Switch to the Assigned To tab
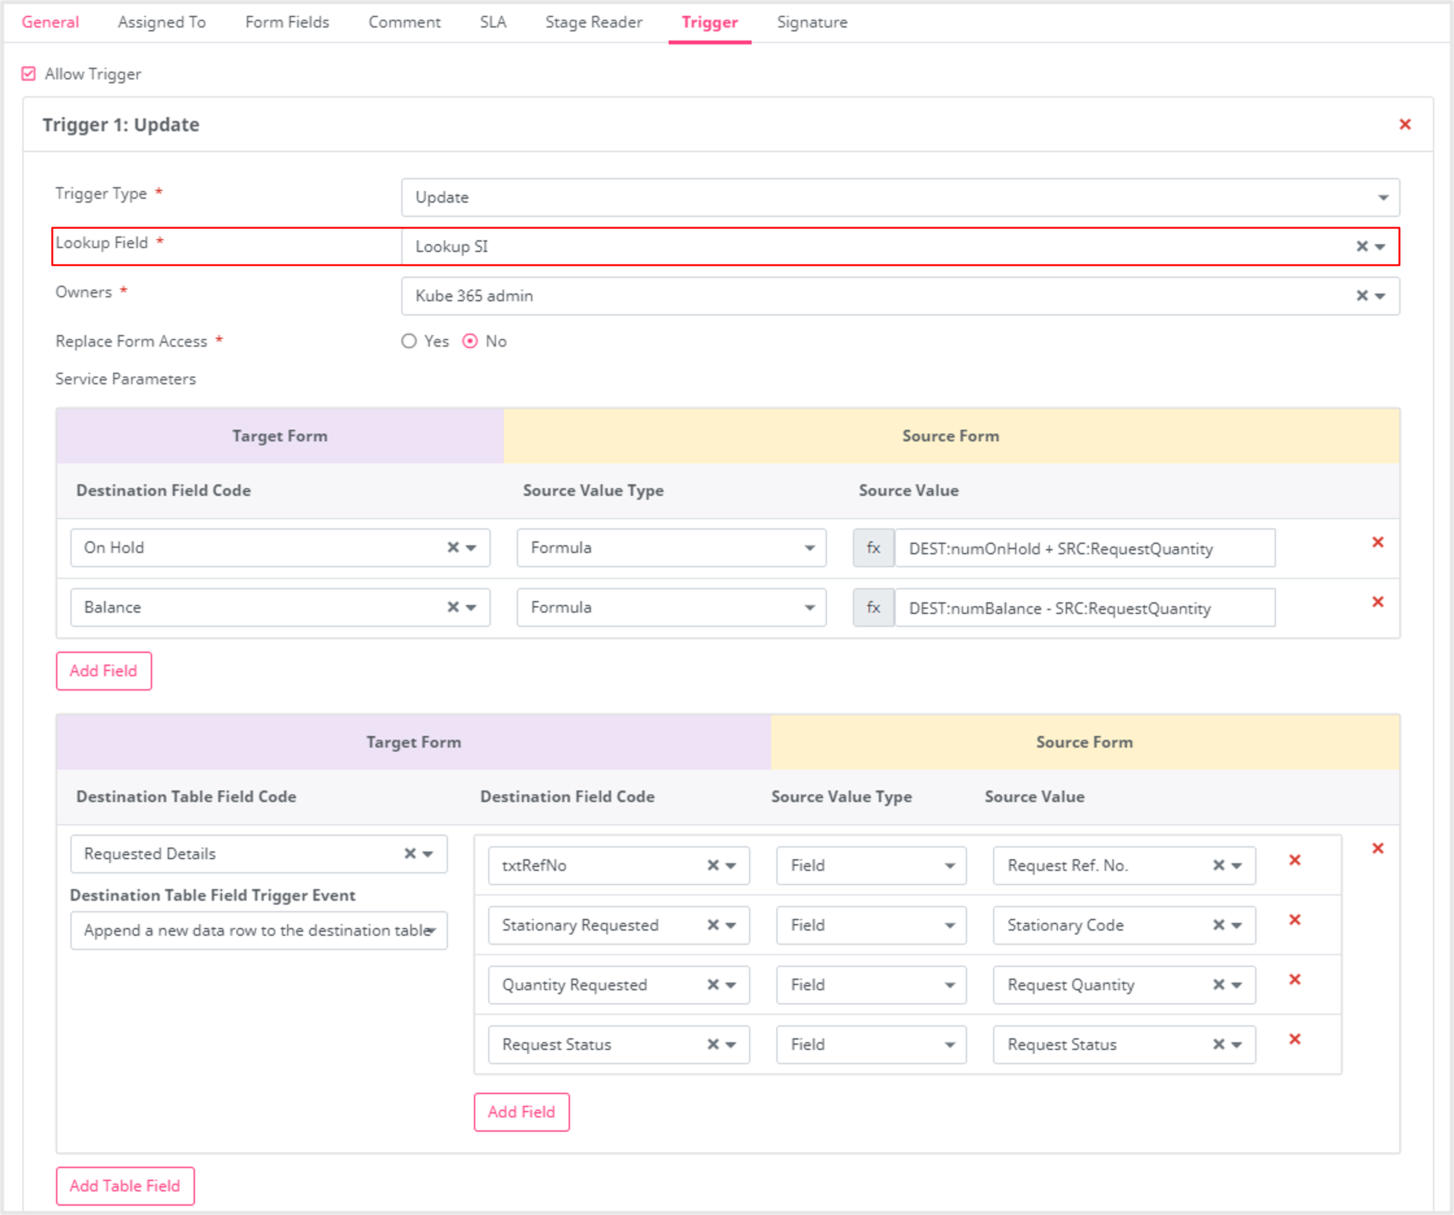 click(x=161, y=22)
